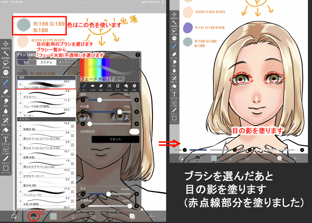Select the ぼかし blur tool in left screenshot
Viewport: 312px width, 223px height.
coord(5,112)
